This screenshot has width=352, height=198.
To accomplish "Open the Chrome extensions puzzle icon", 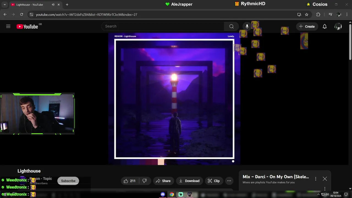I will click(318, 14).
